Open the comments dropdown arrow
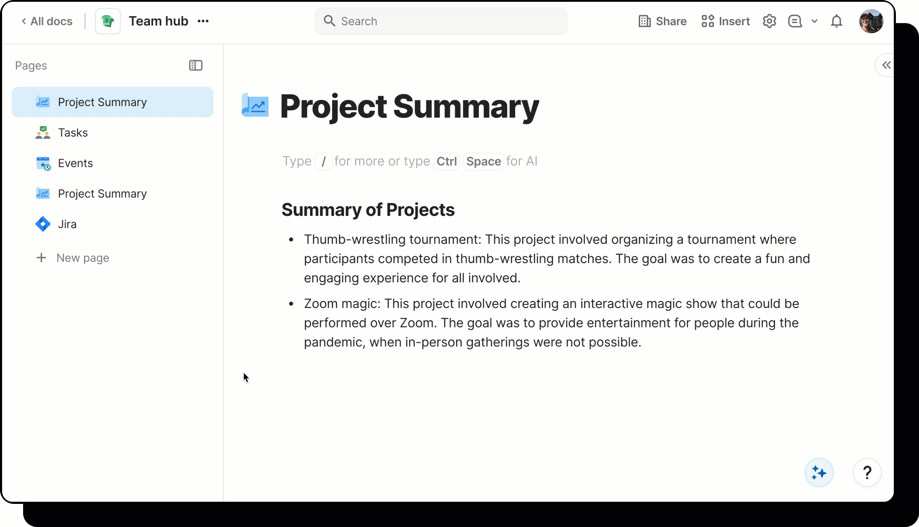The image size is (919, 527). [x=814, y=21]
